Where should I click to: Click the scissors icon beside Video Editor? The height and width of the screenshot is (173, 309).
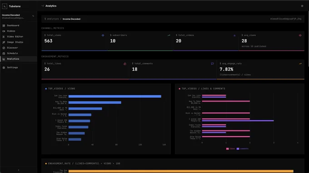(x=4, y=37)
